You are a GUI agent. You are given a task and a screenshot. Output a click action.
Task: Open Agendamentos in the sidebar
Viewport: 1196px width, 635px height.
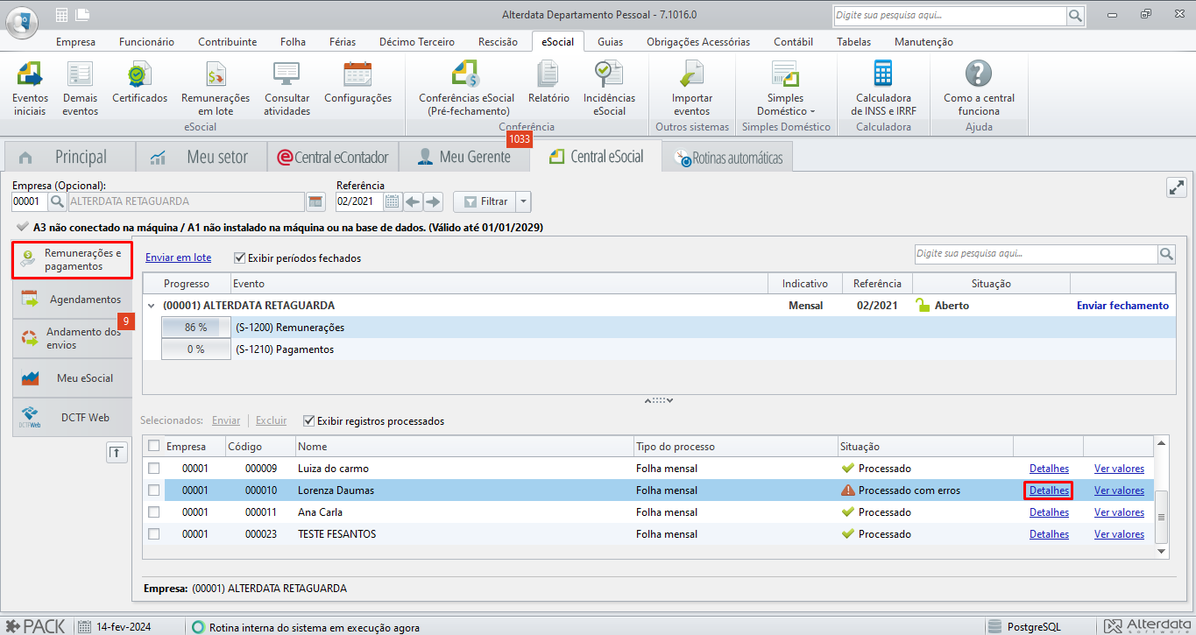coord(72,300)
